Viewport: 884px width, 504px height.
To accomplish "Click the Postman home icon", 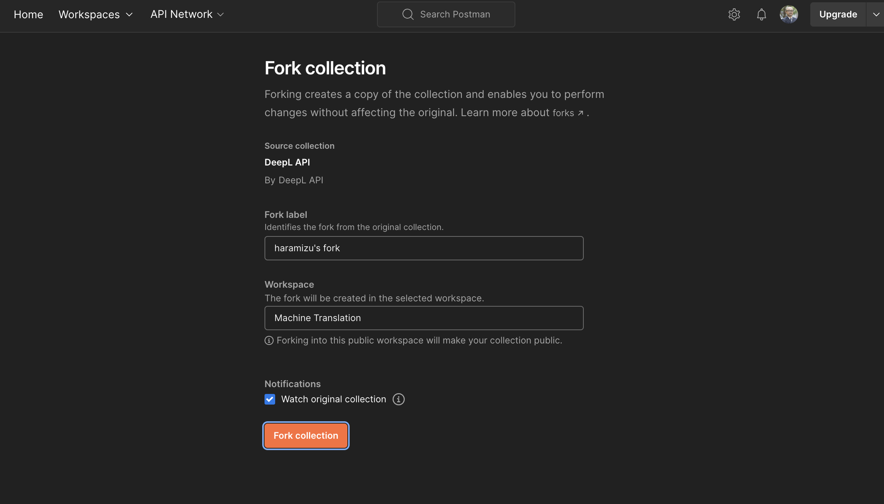I will click(x=29, y=14).
